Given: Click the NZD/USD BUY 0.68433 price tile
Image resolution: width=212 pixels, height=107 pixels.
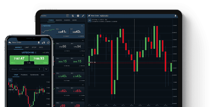Looking at the screenshot, I should [77, 31].
